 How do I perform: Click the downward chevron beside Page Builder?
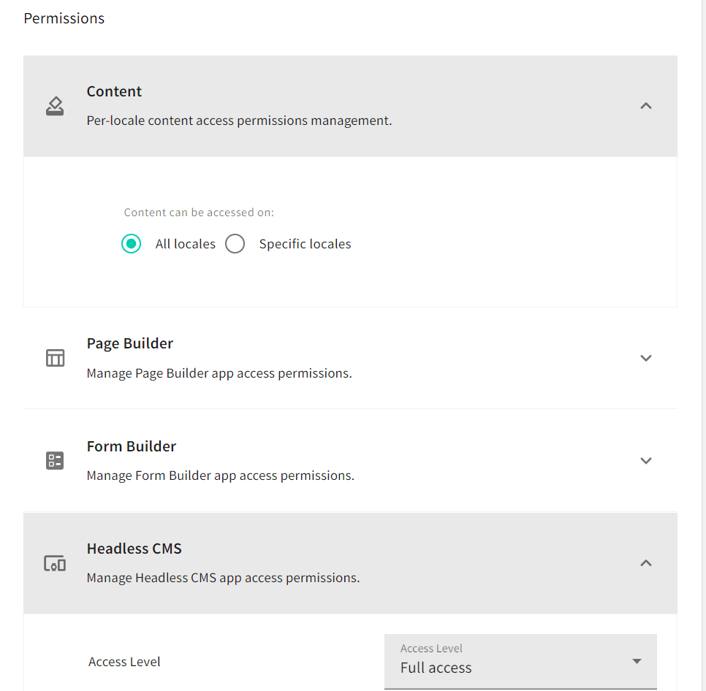tap(646, 358)
